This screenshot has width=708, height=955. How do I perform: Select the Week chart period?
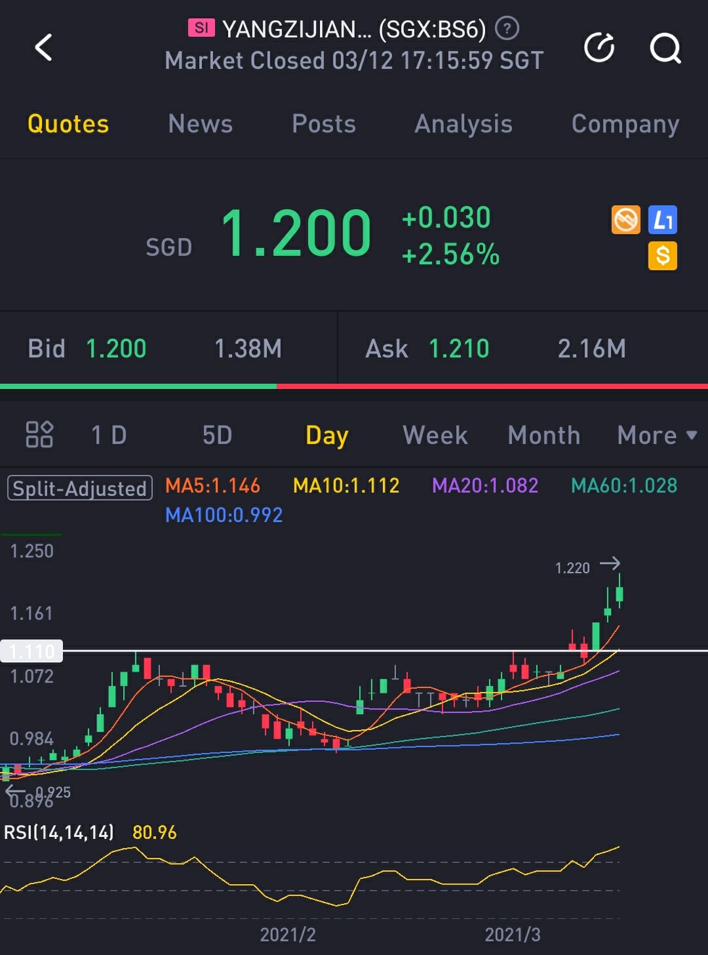click(x=435, y=435)
